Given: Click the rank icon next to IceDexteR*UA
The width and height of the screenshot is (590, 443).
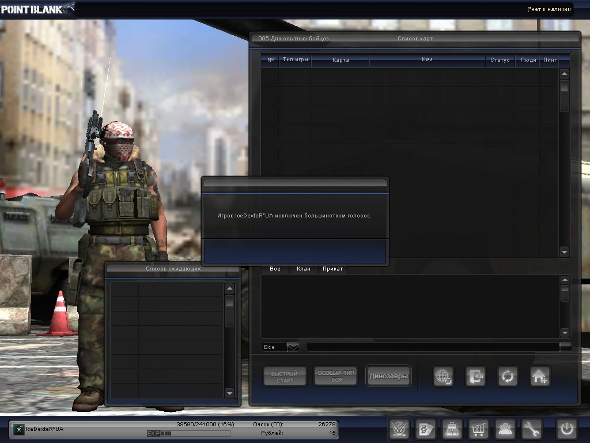Looking at the screenshot, I should click(18, 429).
